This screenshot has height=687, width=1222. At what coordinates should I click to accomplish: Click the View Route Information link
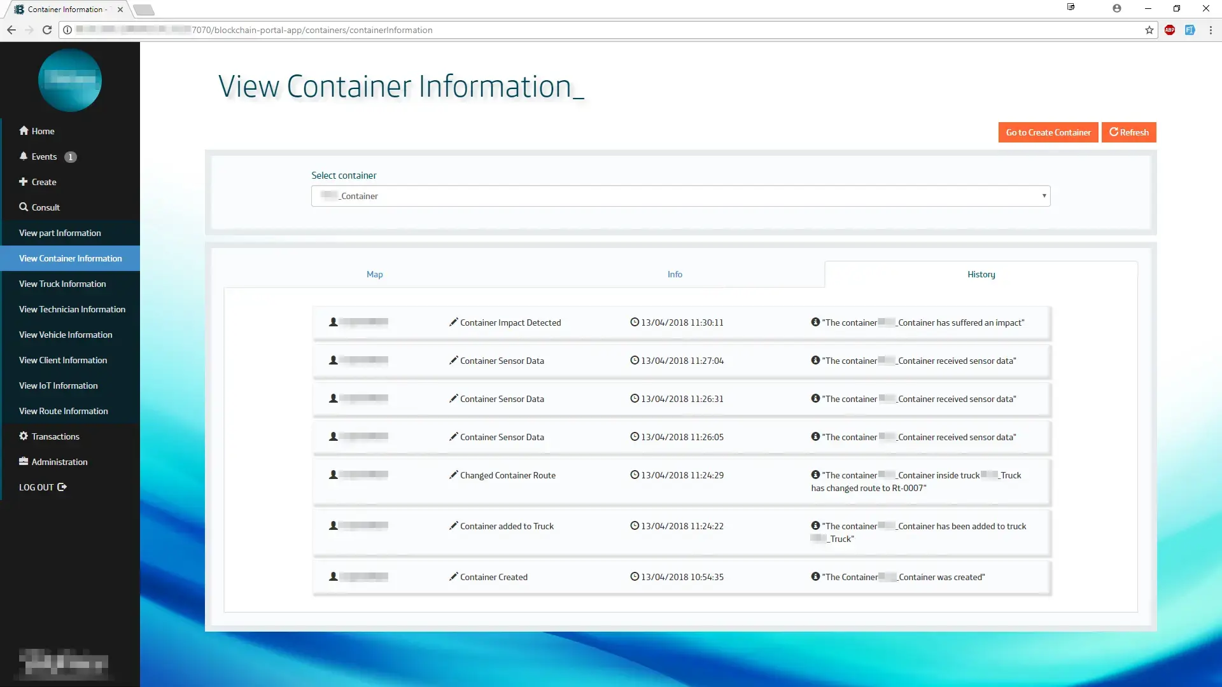tap(64, 411)
